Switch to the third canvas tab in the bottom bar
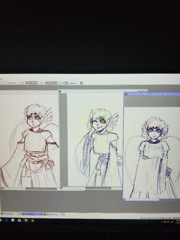The image size is (180, 240). click(54, 214)
